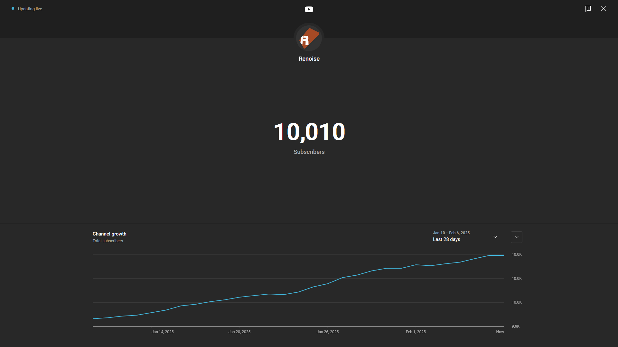The image size is (618, 347).
Task: Click the Jan 20, 2025 axis label
Action: 239,332
